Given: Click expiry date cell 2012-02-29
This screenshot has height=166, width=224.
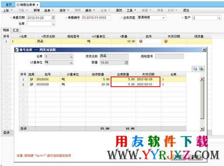Looking at the screenshot, I should [148, 79].
